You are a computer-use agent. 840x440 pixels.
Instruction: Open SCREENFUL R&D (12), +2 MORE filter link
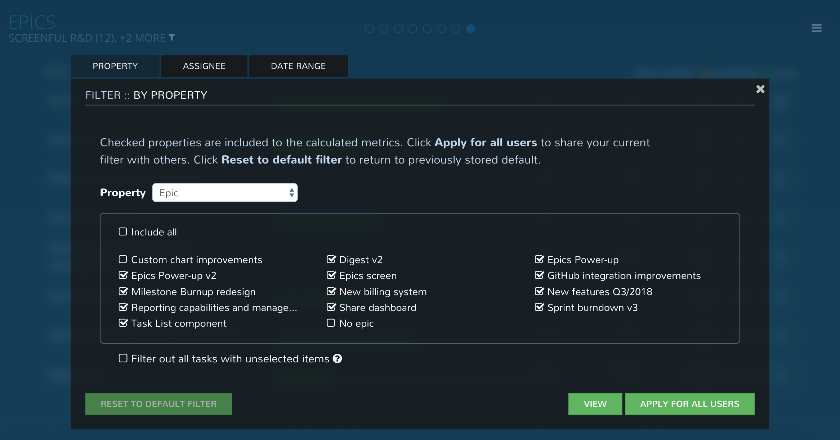tap(87, 38)
